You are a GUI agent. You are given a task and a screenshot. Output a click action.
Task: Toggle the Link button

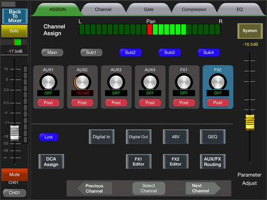point(48,137)
